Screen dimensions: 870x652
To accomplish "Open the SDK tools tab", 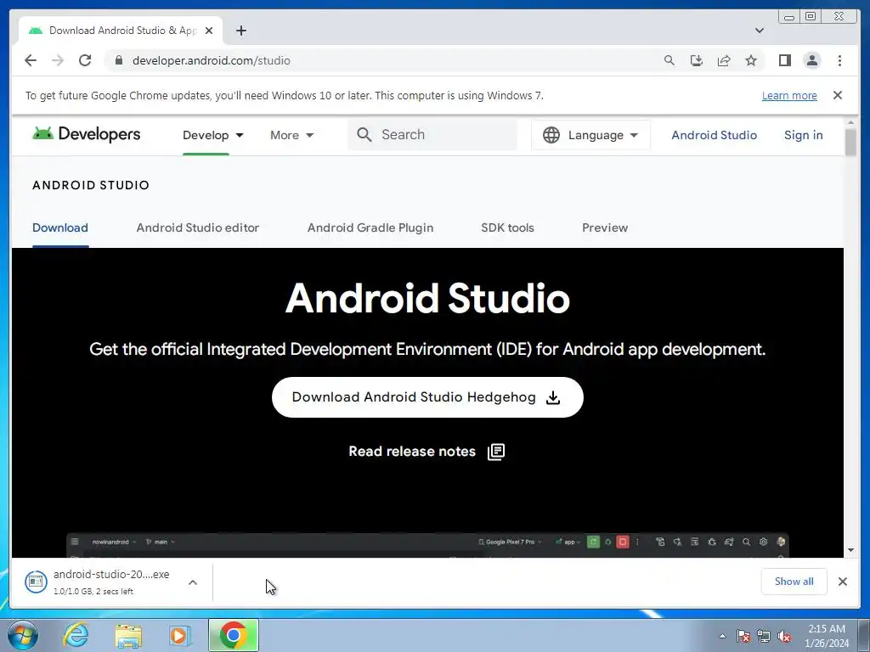I will tap(507, 228).
